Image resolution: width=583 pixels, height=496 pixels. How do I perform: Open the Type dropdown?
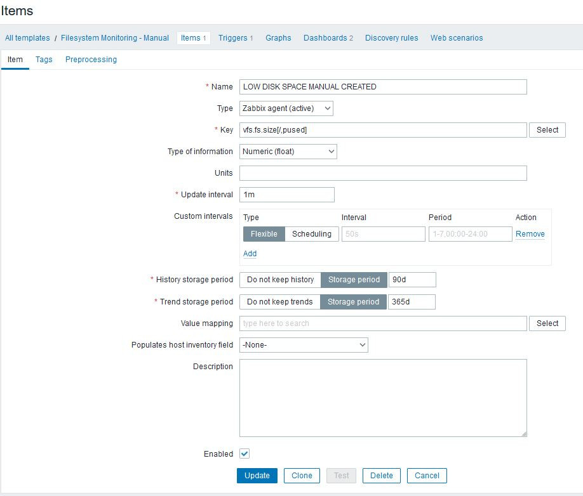coord(286,108)
